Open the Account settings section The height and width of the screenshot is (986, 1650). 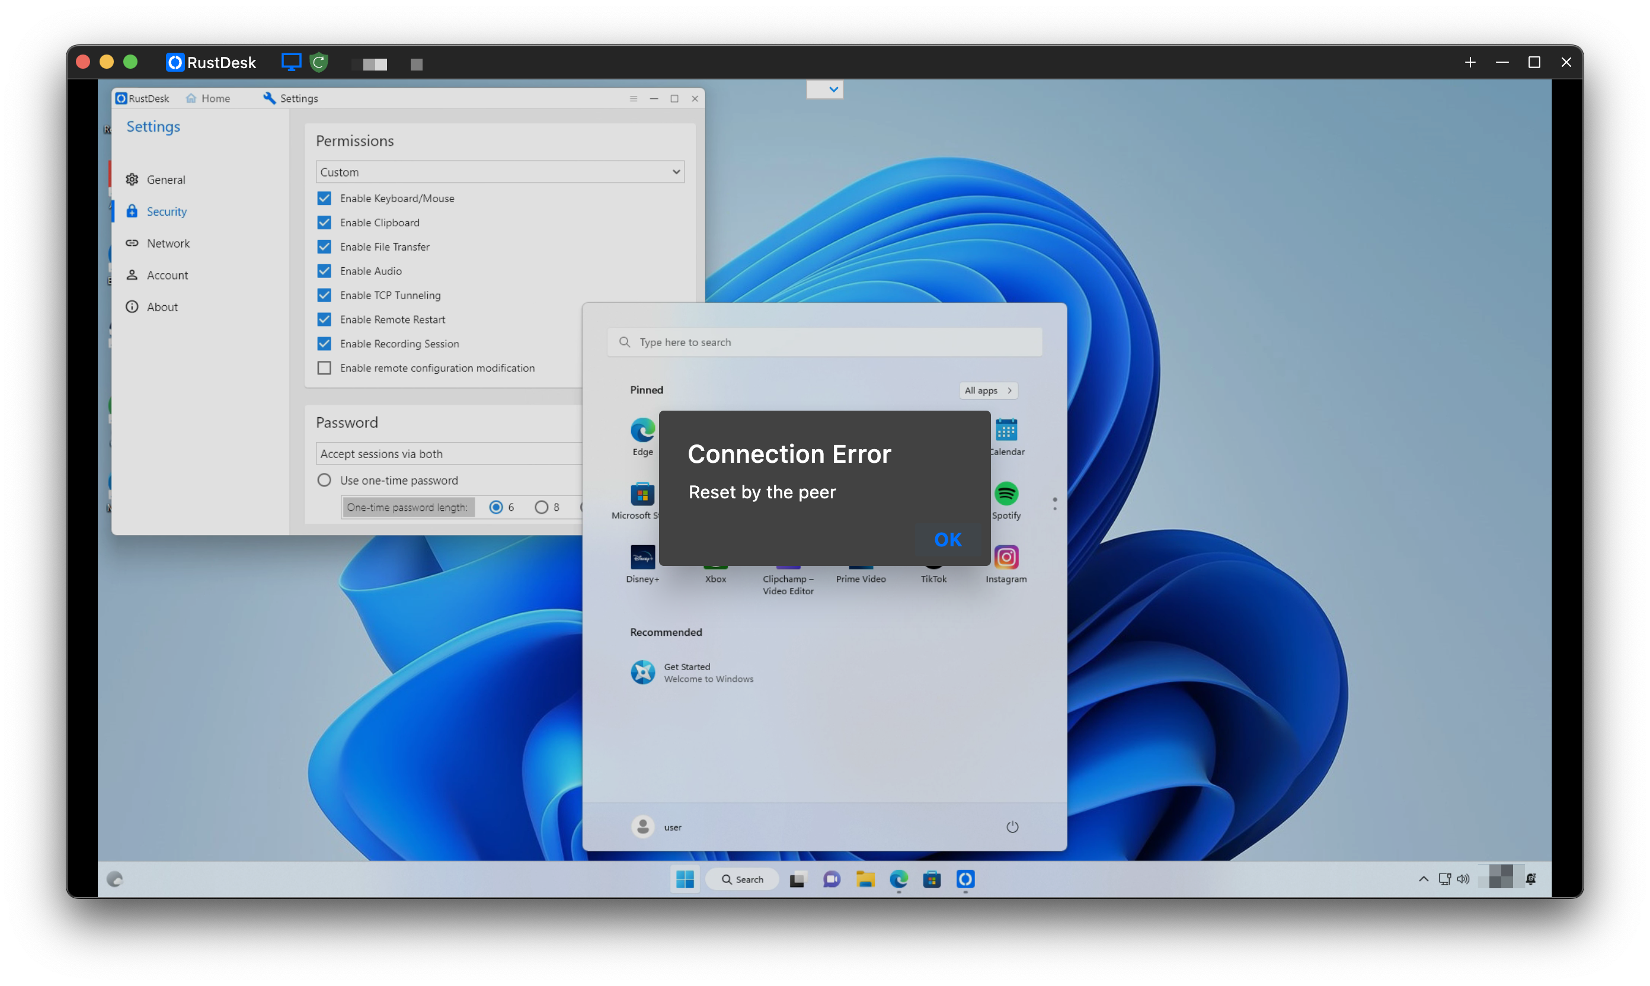(167, 275)
